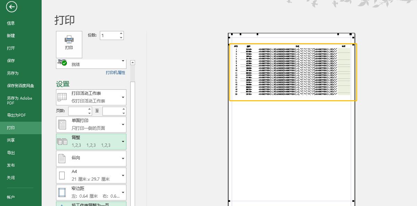This screenshot has width=417, height=206.
Task: Select 关闭 in the backstage menu
Action: tap(21, 178)
